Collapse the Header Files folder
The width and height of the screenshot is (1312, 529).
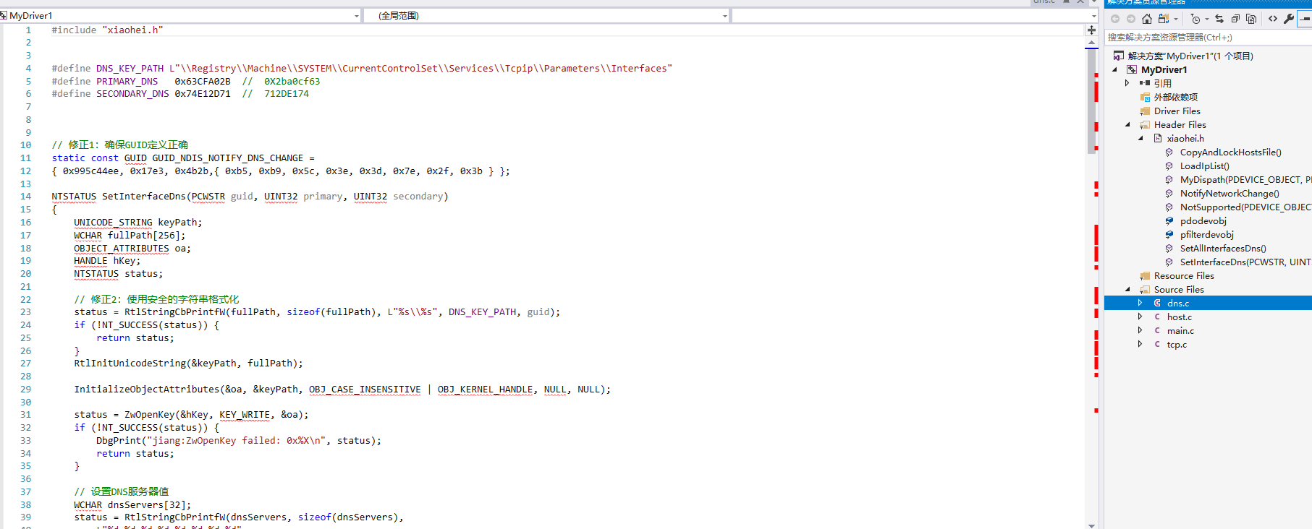(x=1127, y=125)
